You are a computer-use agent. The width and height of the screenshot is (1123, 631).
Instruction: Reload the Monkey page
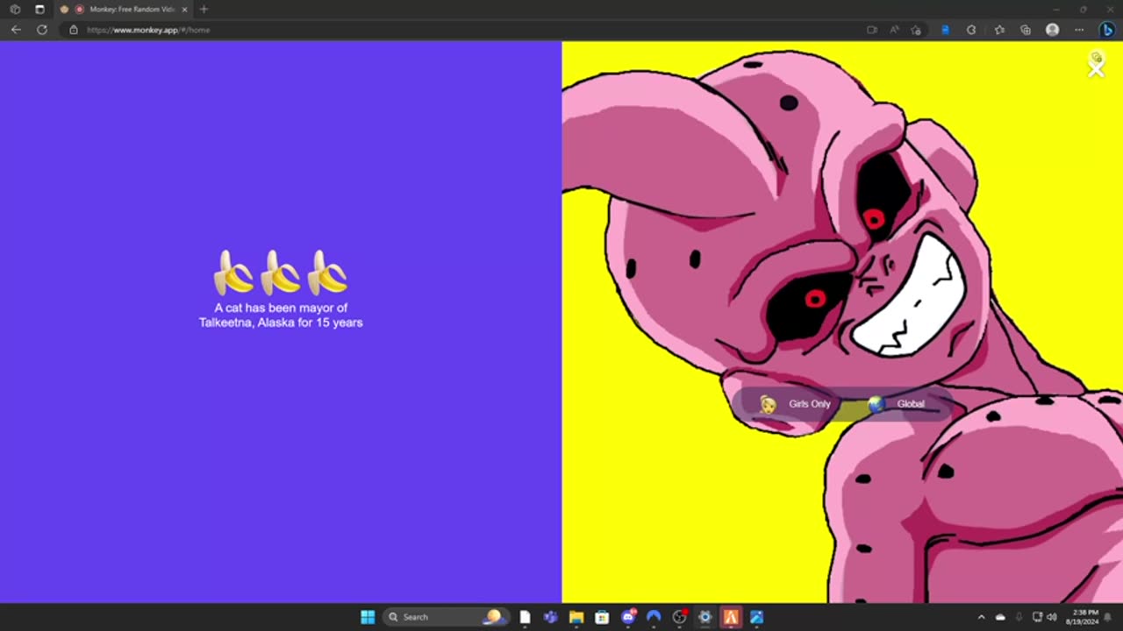(41, 30)
